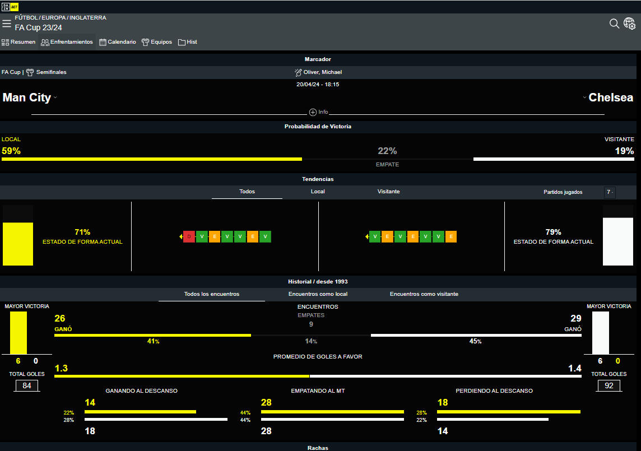The width and height of the screenshot is (641, 451).
Task: Expand the Man City team dropdown
Action: (55, 98)
